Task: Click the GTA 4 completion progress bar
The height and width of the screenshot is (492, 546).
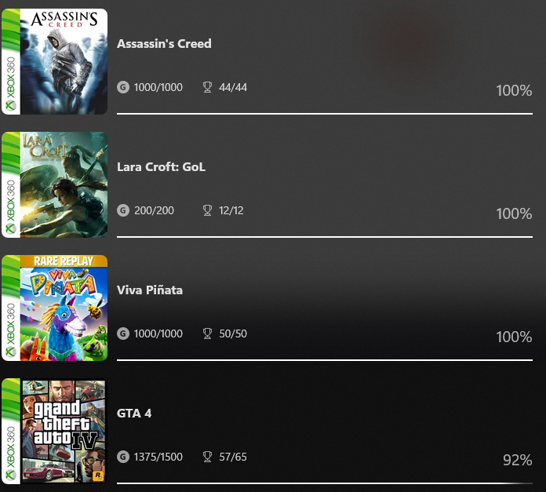Action: [x=314, y=483]
